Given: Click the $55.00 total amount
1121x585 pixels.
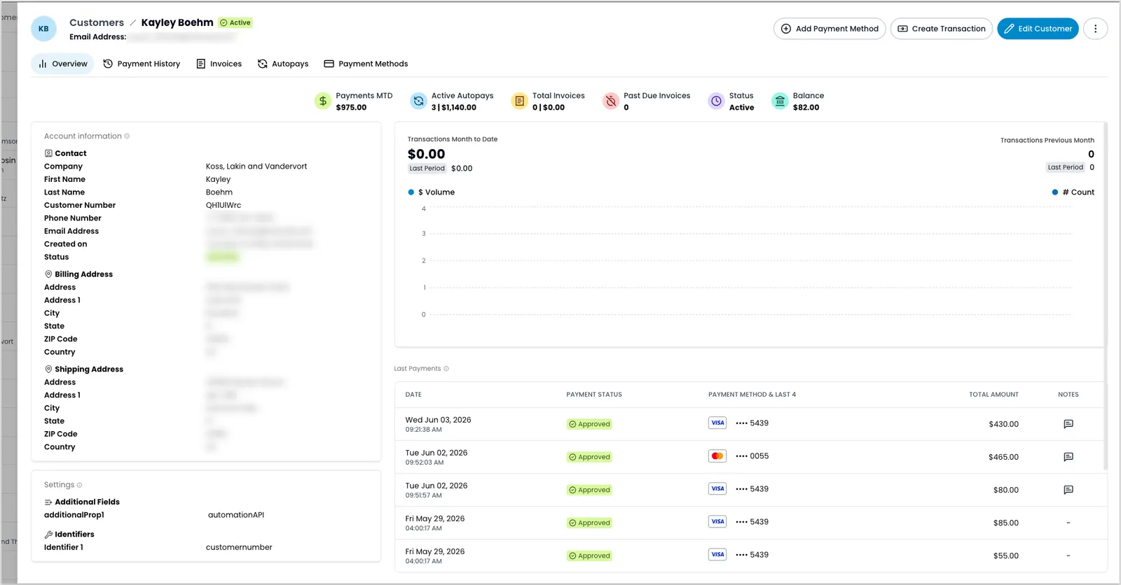Looking at the screenshot, I should 1006,556.
